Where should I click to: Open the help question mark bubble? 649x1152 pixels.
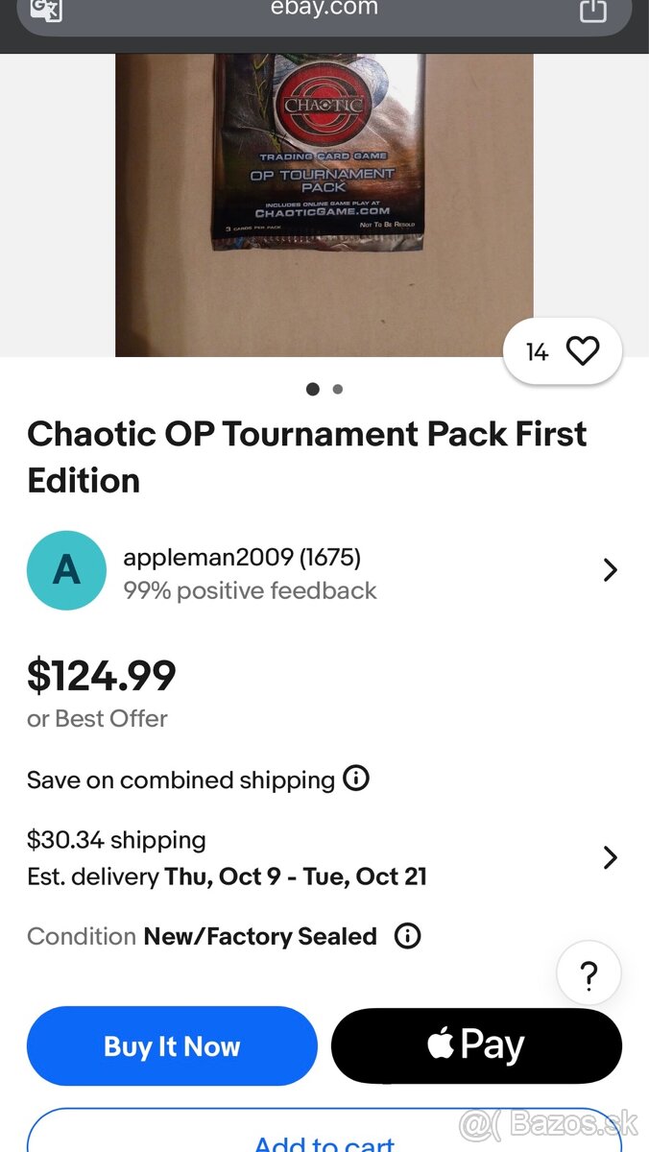pyautogui.click(x=589, y=972)
